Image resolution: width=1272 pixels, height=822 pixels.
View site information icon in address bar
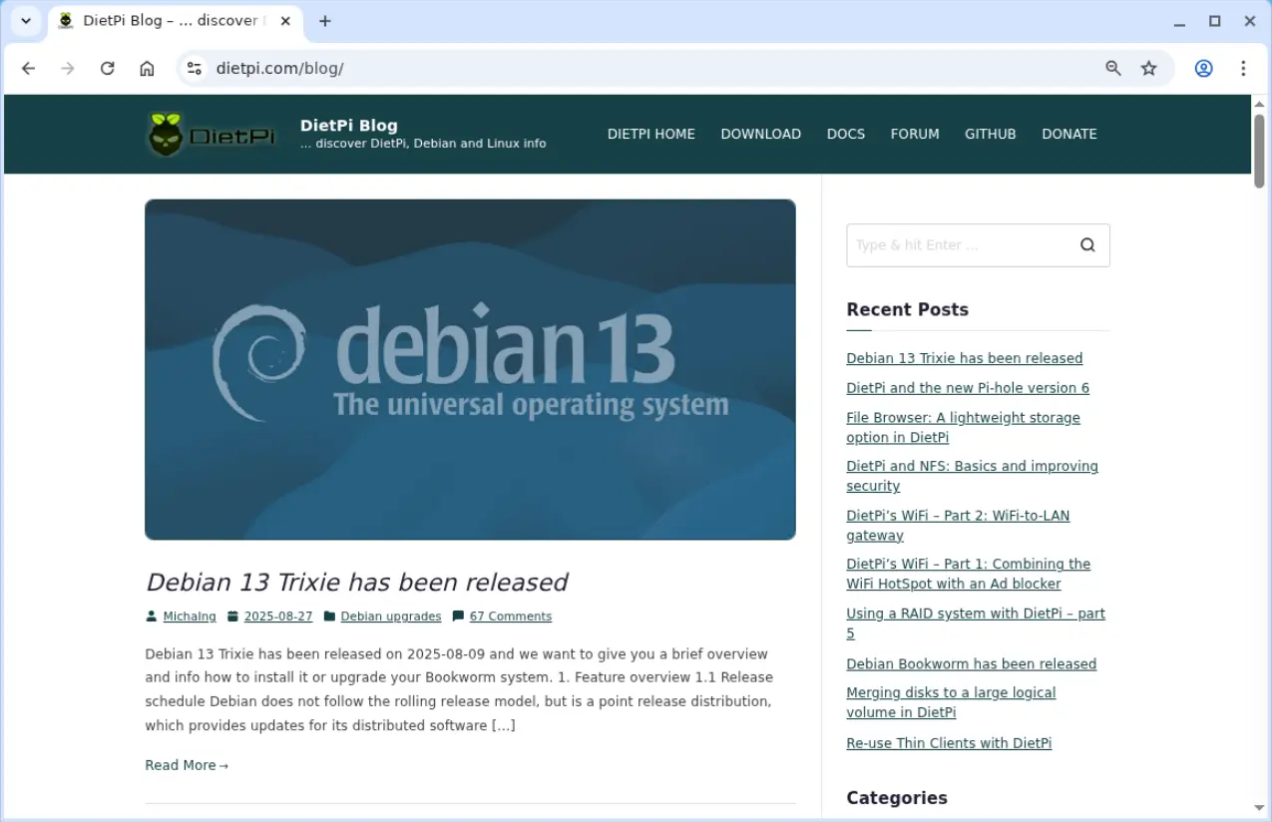click(195, 69)
